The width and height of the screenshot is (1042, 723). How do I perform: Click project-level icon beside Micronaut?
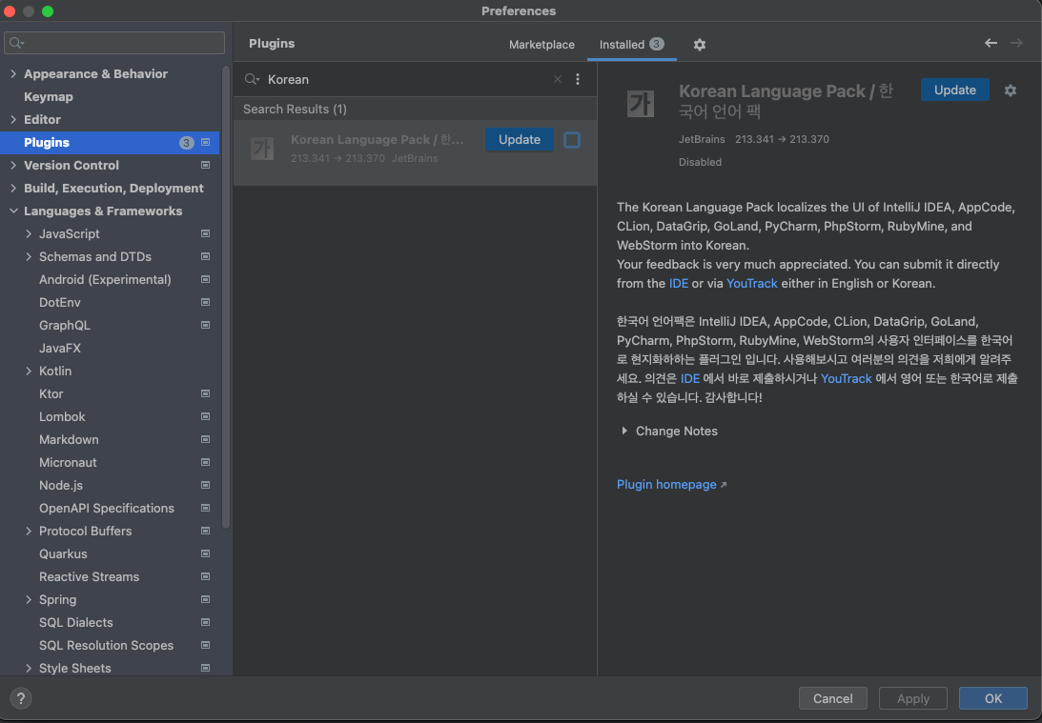pyautogui.click(x=205, y=463)
